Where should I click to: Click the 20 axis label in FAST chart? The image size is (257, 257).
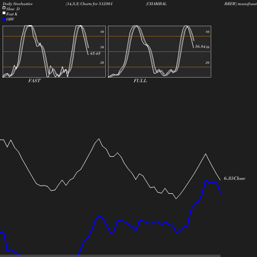click(102, 63)
